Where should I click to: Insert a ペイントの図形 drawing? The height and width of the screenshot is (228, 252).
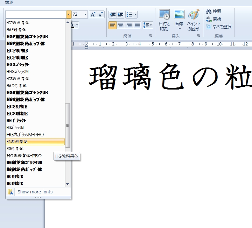(x=194, y=20)
